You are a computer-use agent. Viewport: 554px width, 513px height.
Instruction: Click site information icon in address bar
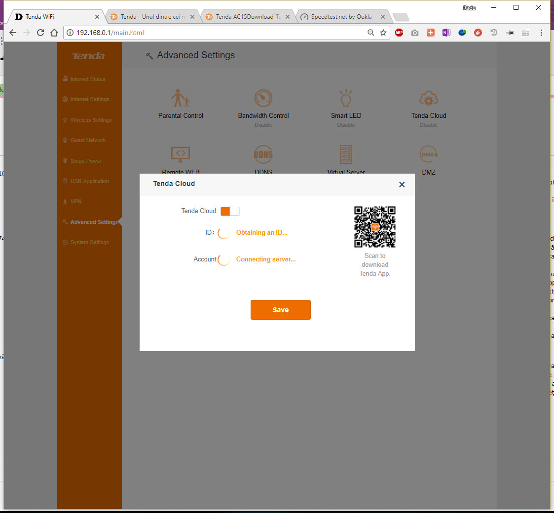(70, 33)
